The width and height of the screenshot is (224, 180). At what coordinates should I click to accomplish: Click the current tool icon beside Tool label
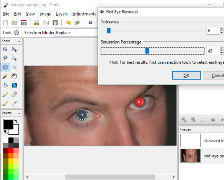[x=16, y=33]
